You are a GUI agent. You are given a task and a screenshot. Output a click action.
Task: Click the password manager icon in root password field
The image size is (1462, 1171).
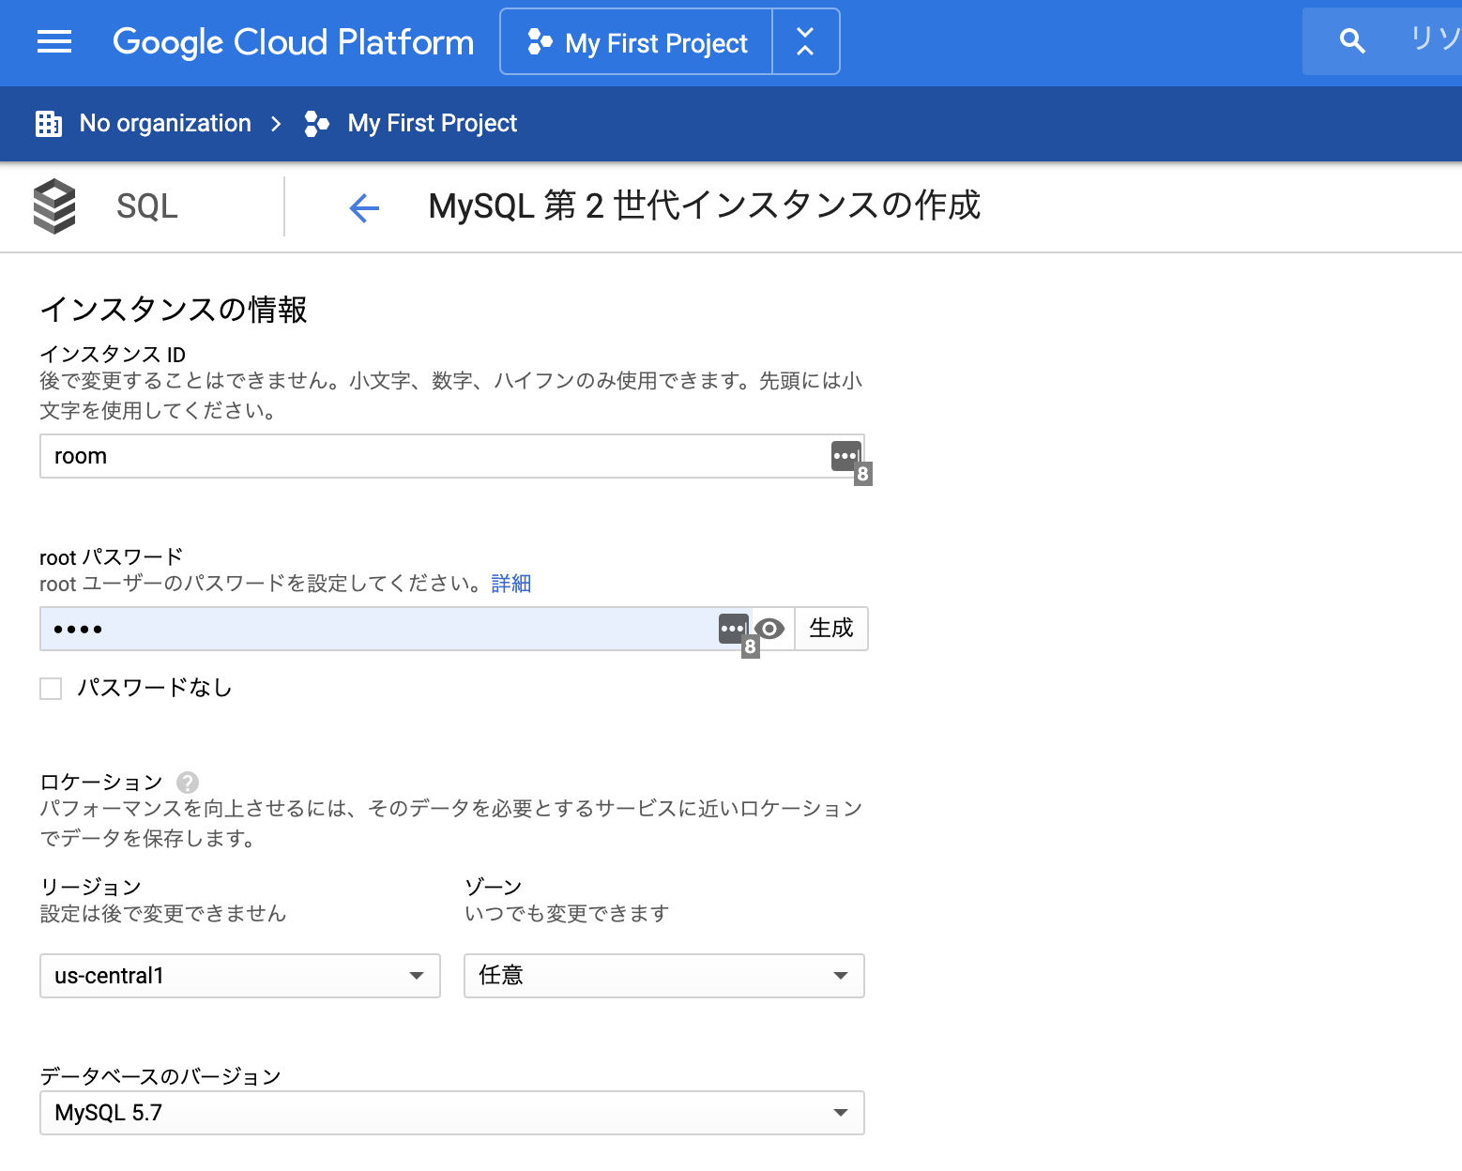point(734,629)
